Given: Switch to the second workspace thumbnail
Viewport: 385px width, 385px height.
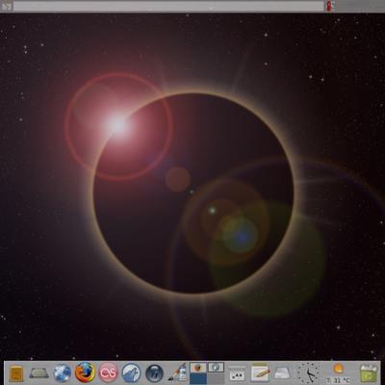Looking at the screenshot, I should click(216, 368).
